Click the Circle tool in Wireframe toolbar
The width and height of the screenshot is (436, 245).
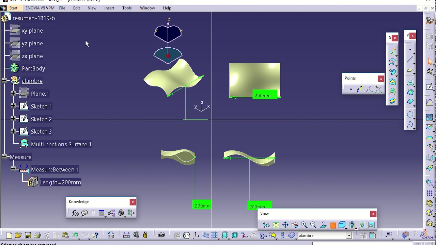point(410,115)
